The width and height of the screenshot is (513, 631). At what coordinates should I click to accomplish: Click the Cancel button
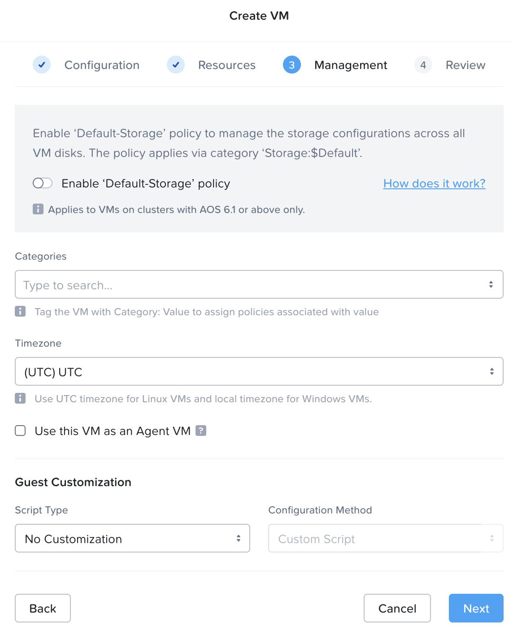pos(397,608)
